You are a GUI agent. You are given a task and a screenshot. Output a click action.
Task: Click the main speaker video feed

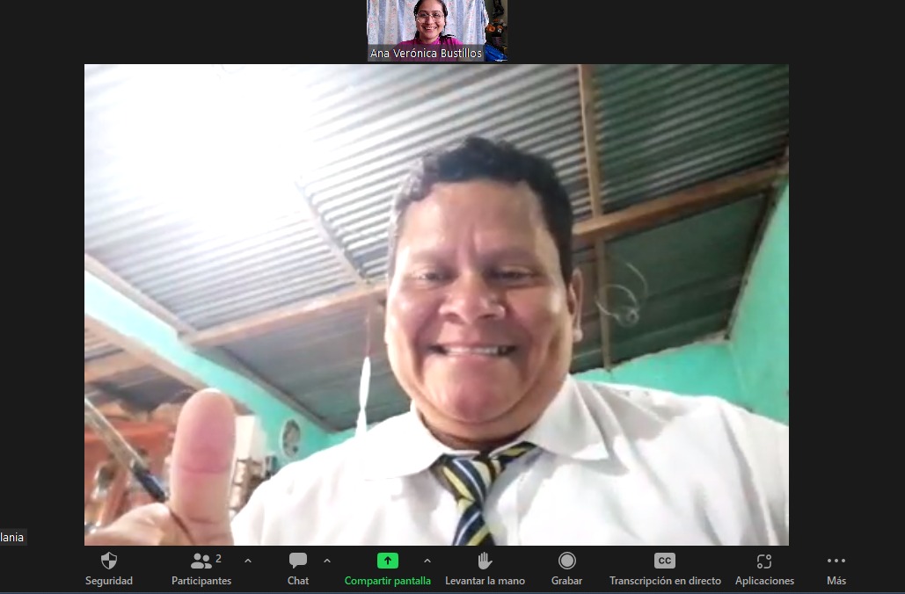click(436, 305)
